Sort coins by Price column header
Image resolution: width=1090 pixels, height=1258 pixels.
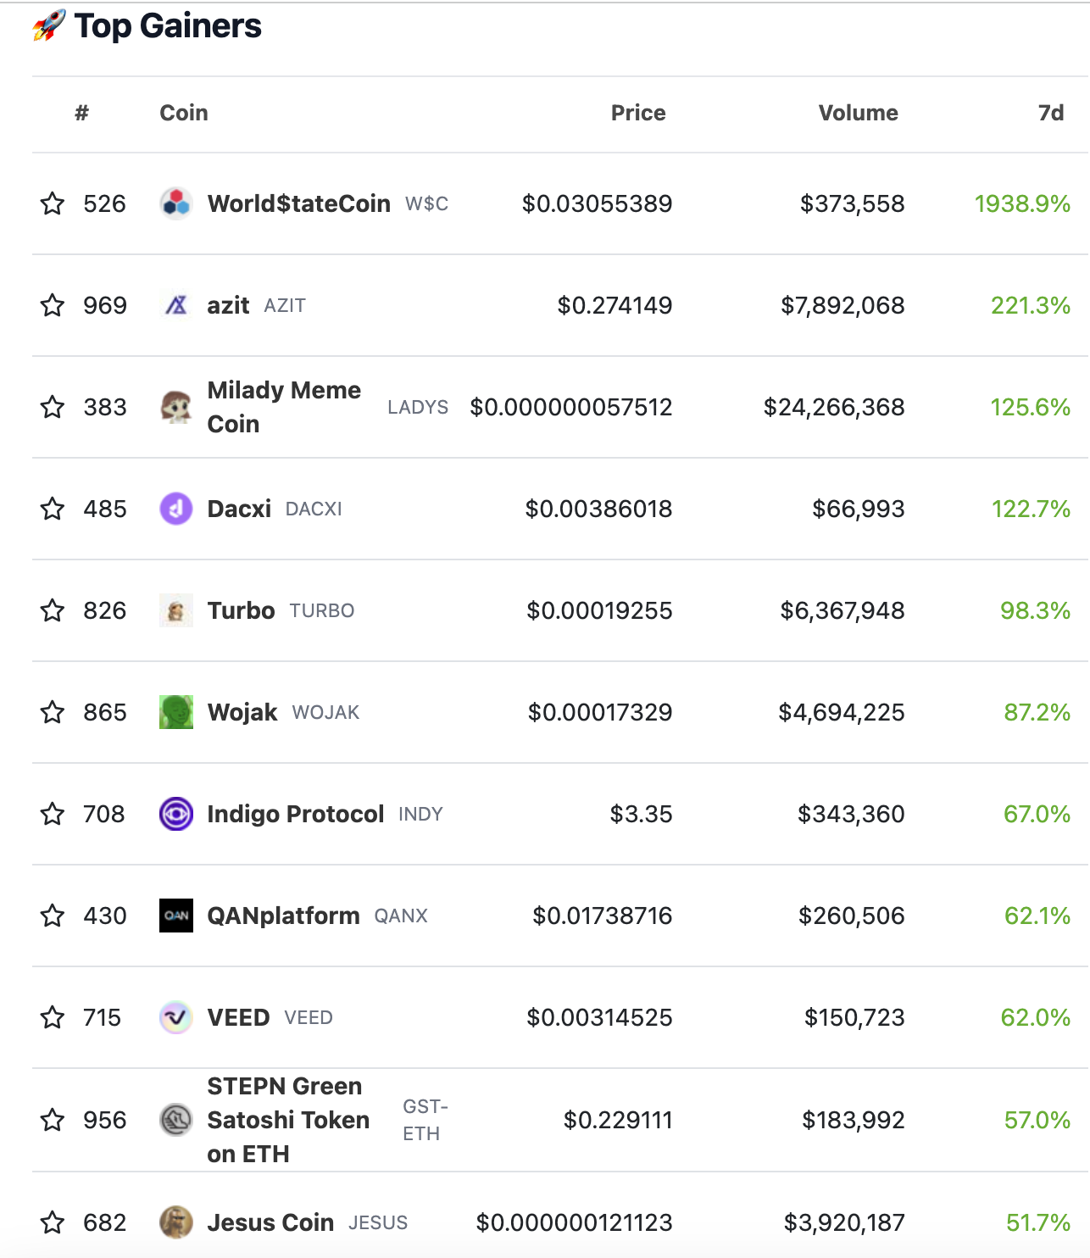point(638,113)
